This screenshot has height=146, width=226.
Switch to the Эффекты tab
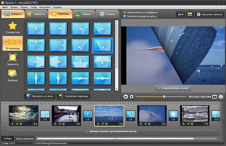tap(37, 14)
